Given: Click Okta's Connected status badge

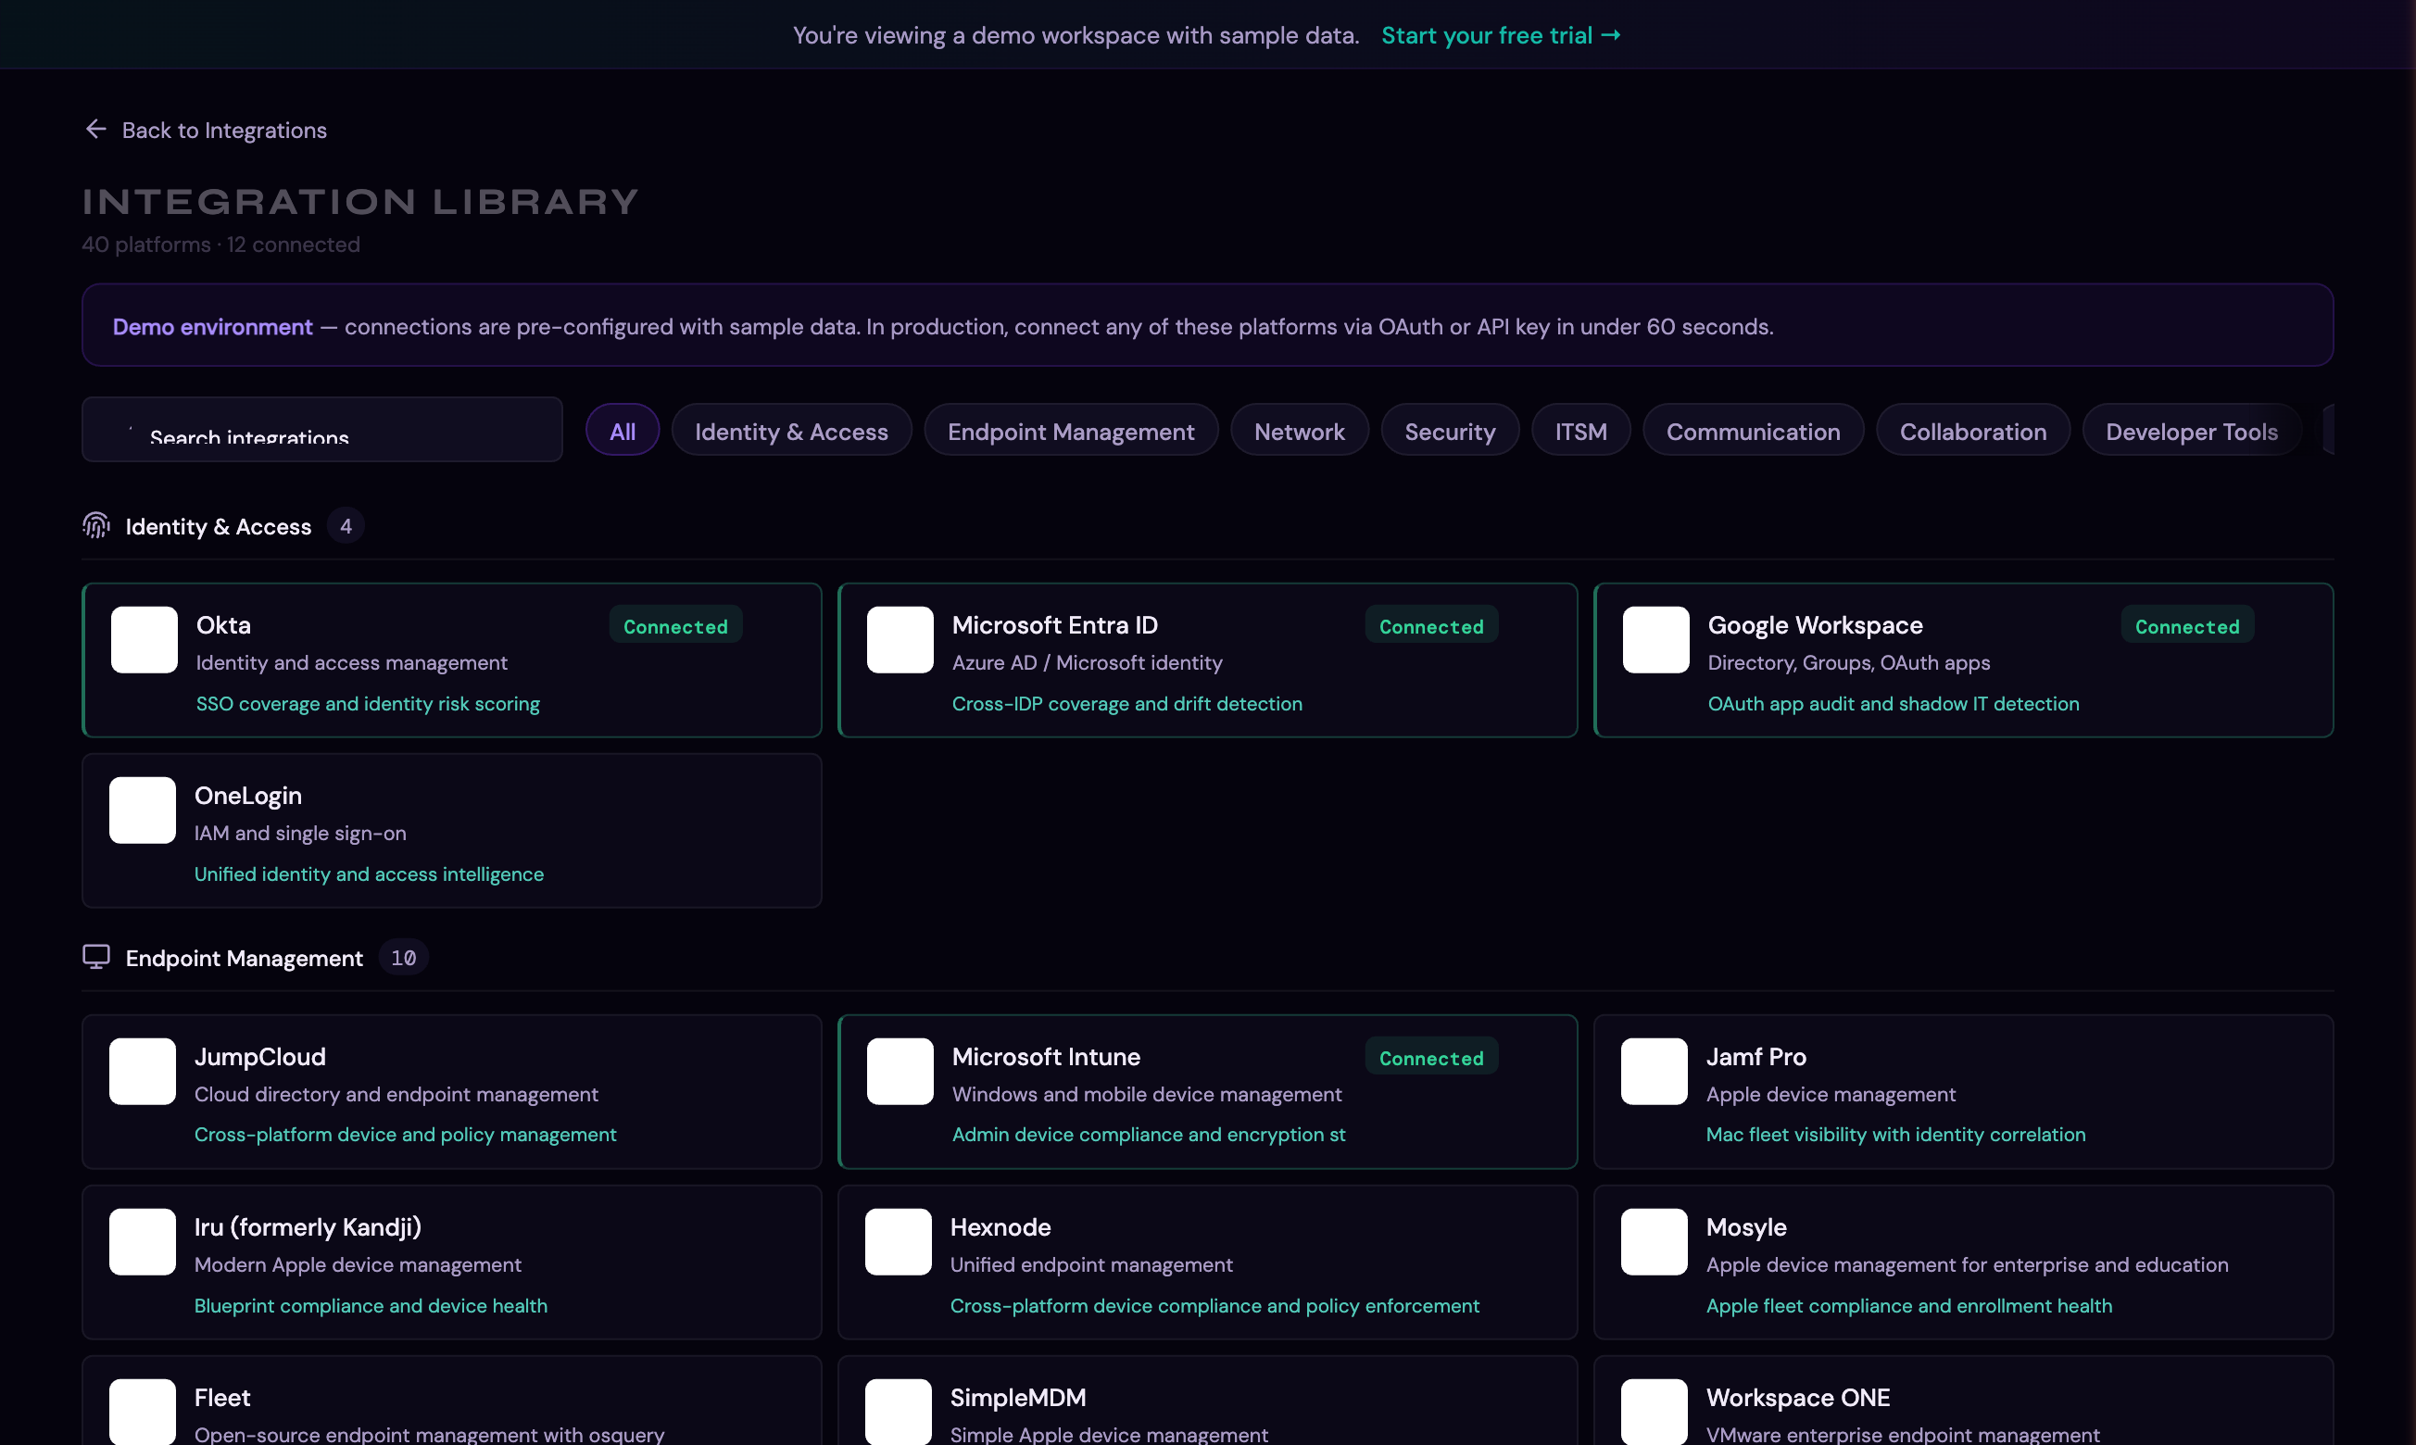Looking at the screenshot, I should tap(676, 626).
